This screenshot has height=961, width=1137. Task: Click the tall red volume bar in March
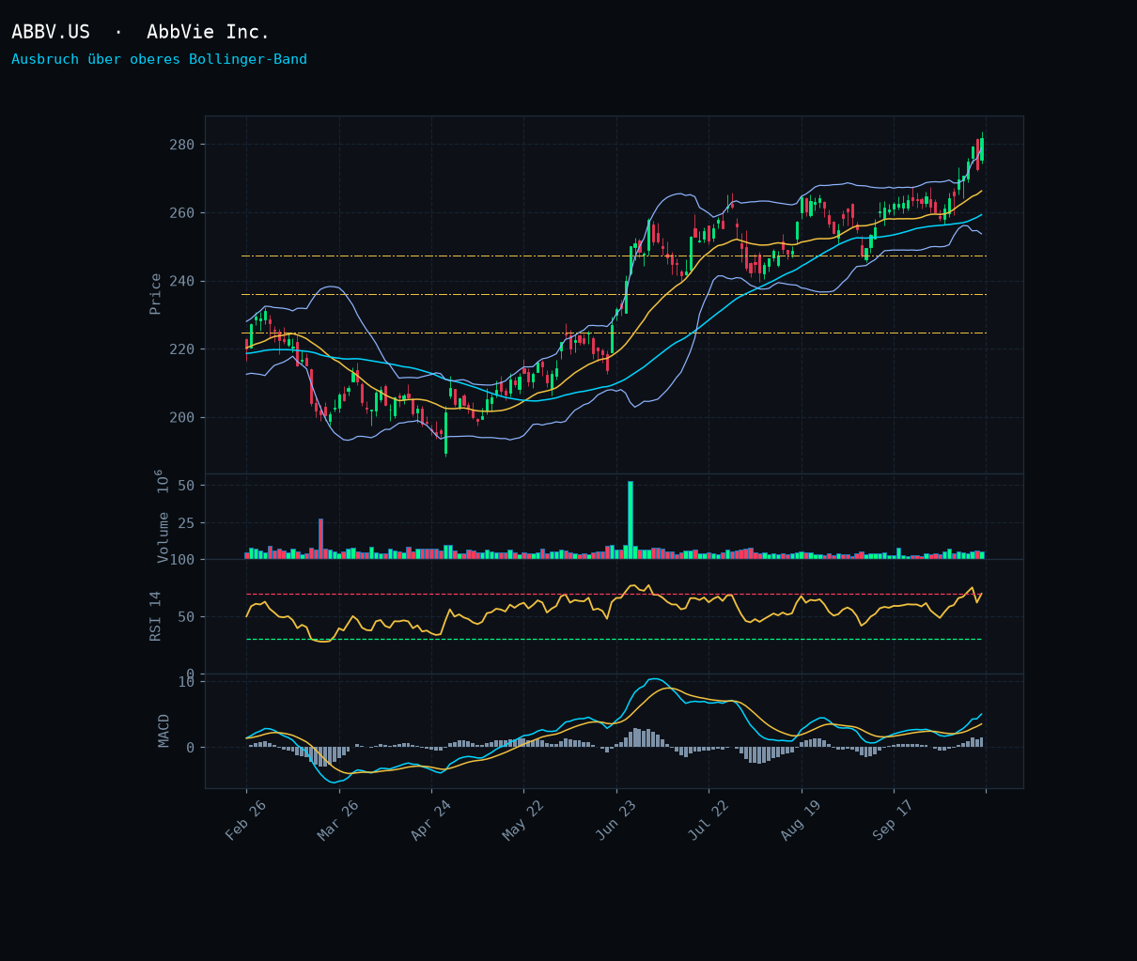(x=320, y=539)
